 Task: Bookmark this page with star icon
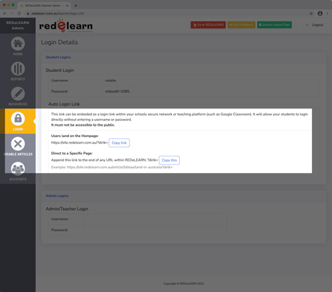311,13
